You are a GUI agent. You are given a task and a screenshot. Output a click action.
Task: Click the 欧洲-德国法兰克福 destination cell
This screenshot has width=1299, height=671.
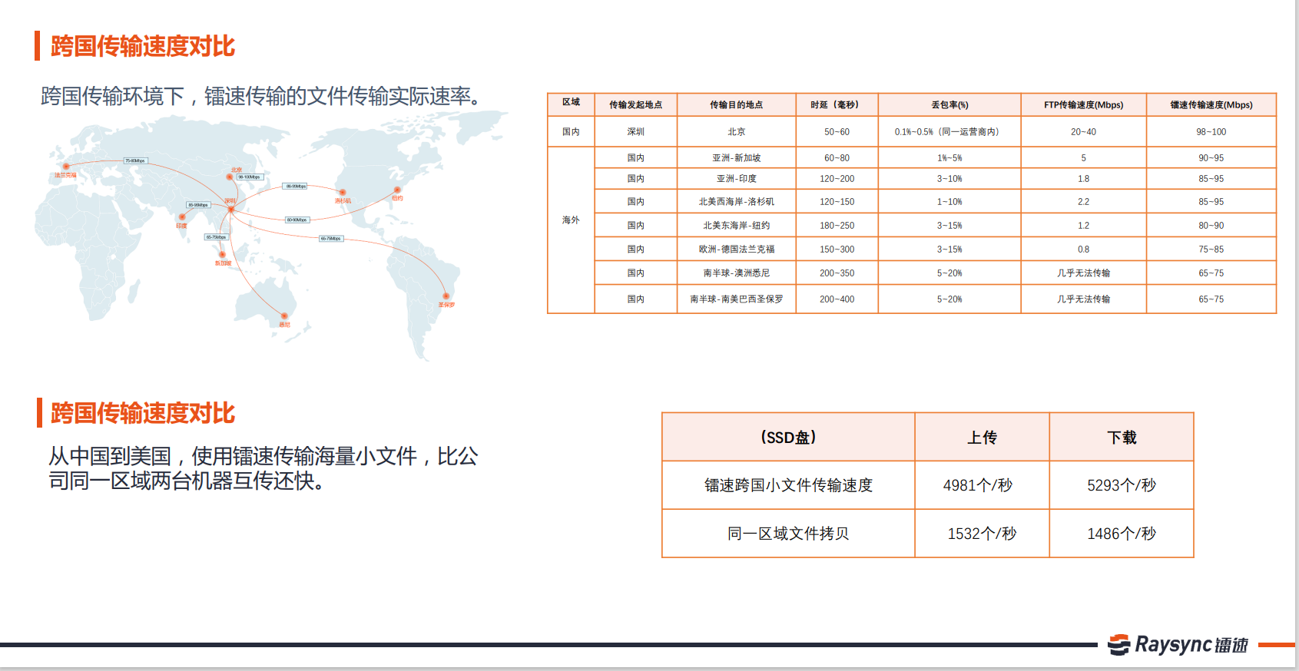[x=736, y=249]
